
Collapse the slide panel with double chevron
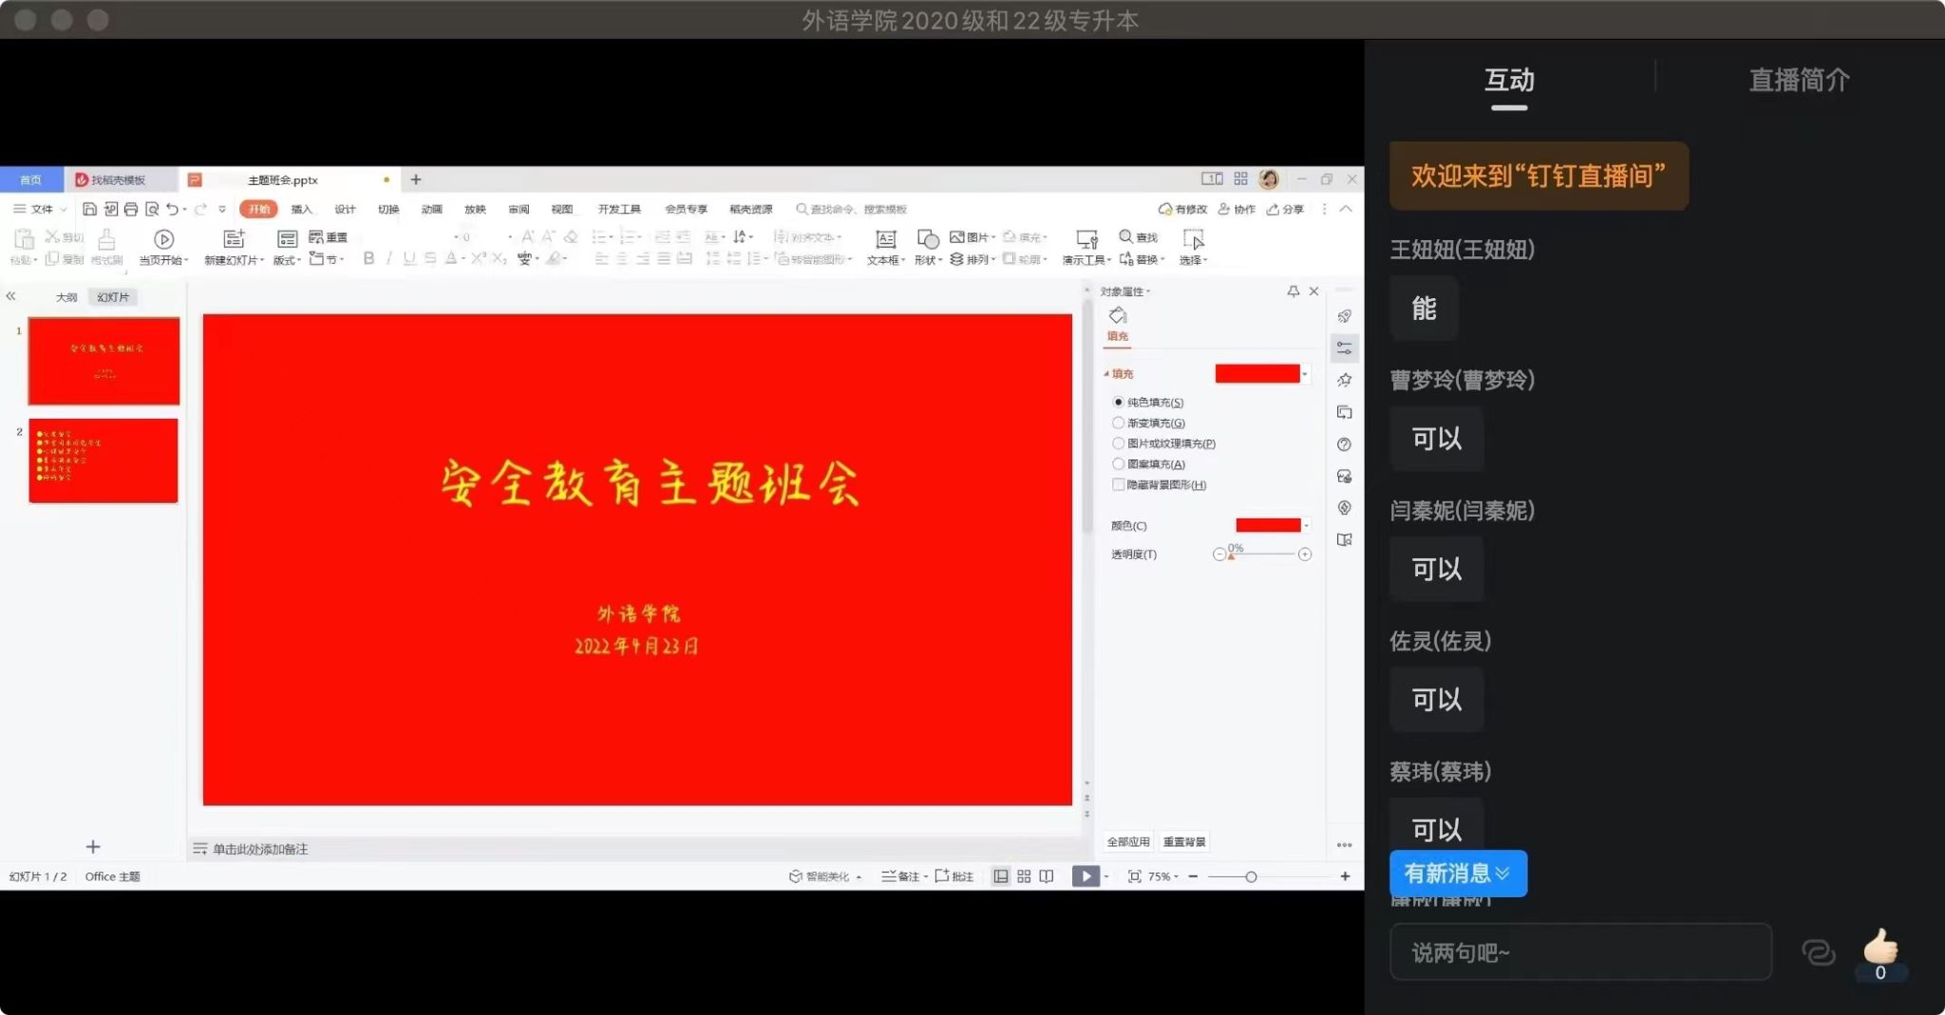pyautogui.click(x=11, y=296)
